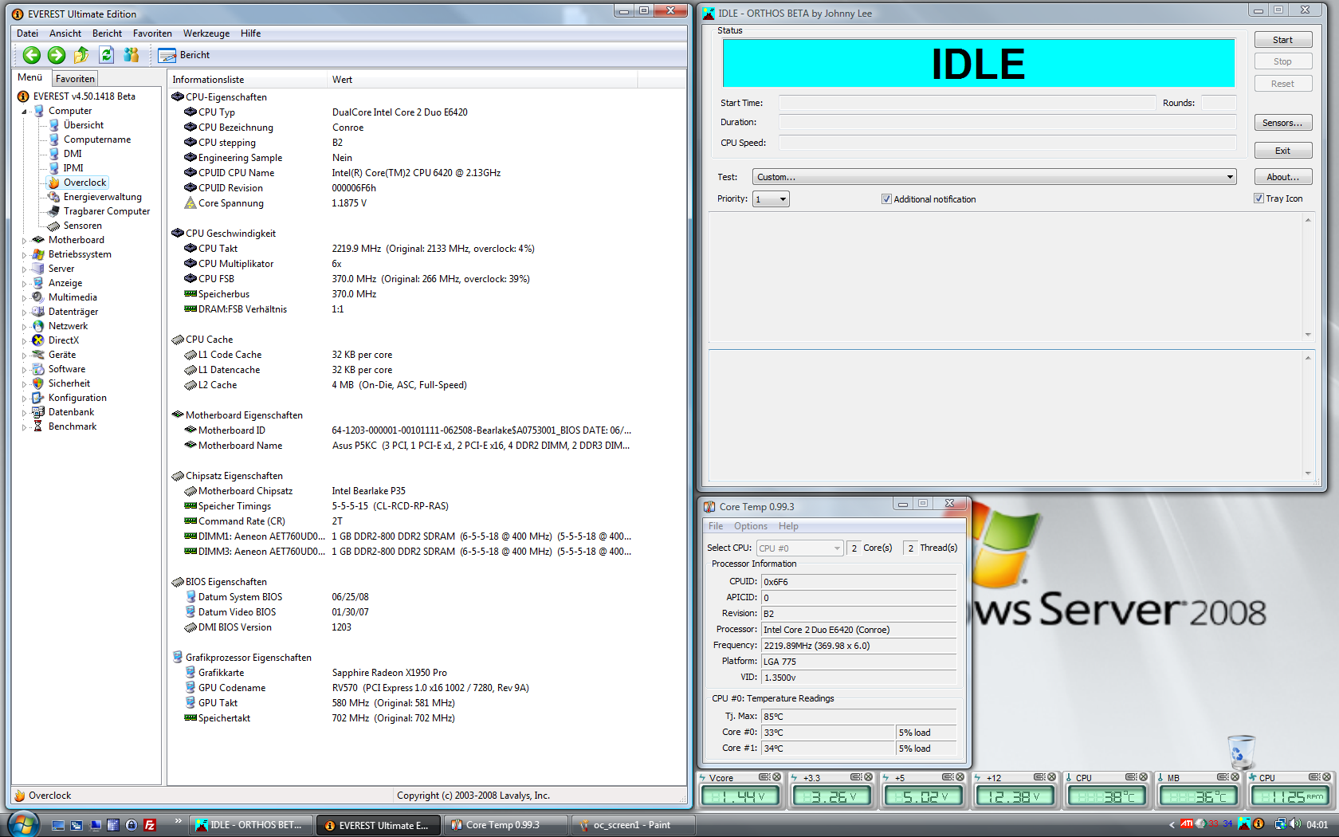
Task: Click the users icon in EVEREST toolbar
Action: pyautogui.click(x=132, y=55)
